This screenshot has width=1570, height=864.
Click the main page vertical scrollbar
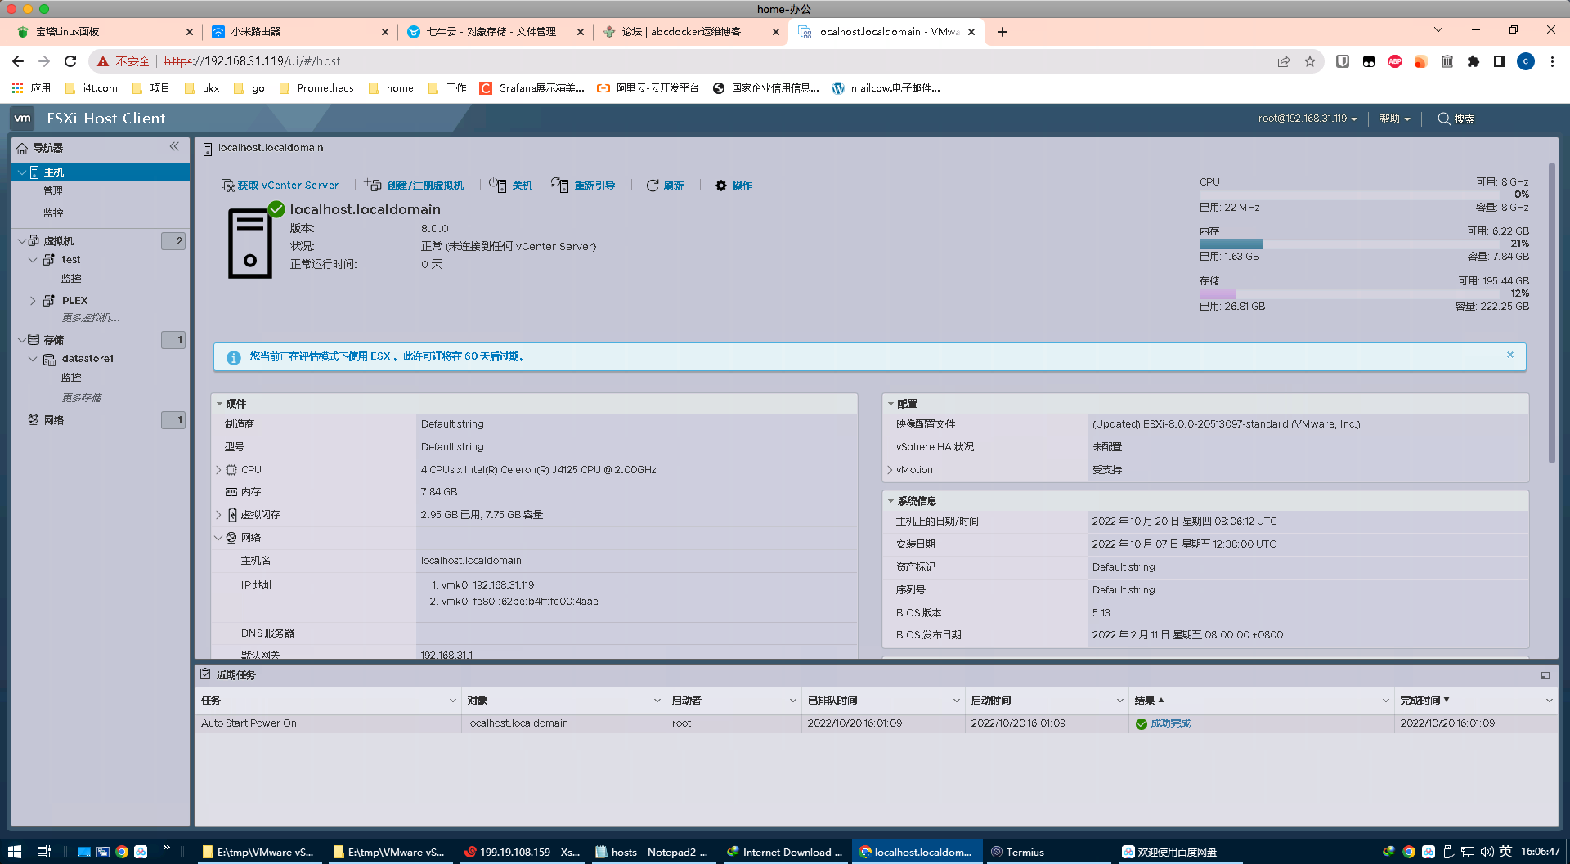(1551, 314)
